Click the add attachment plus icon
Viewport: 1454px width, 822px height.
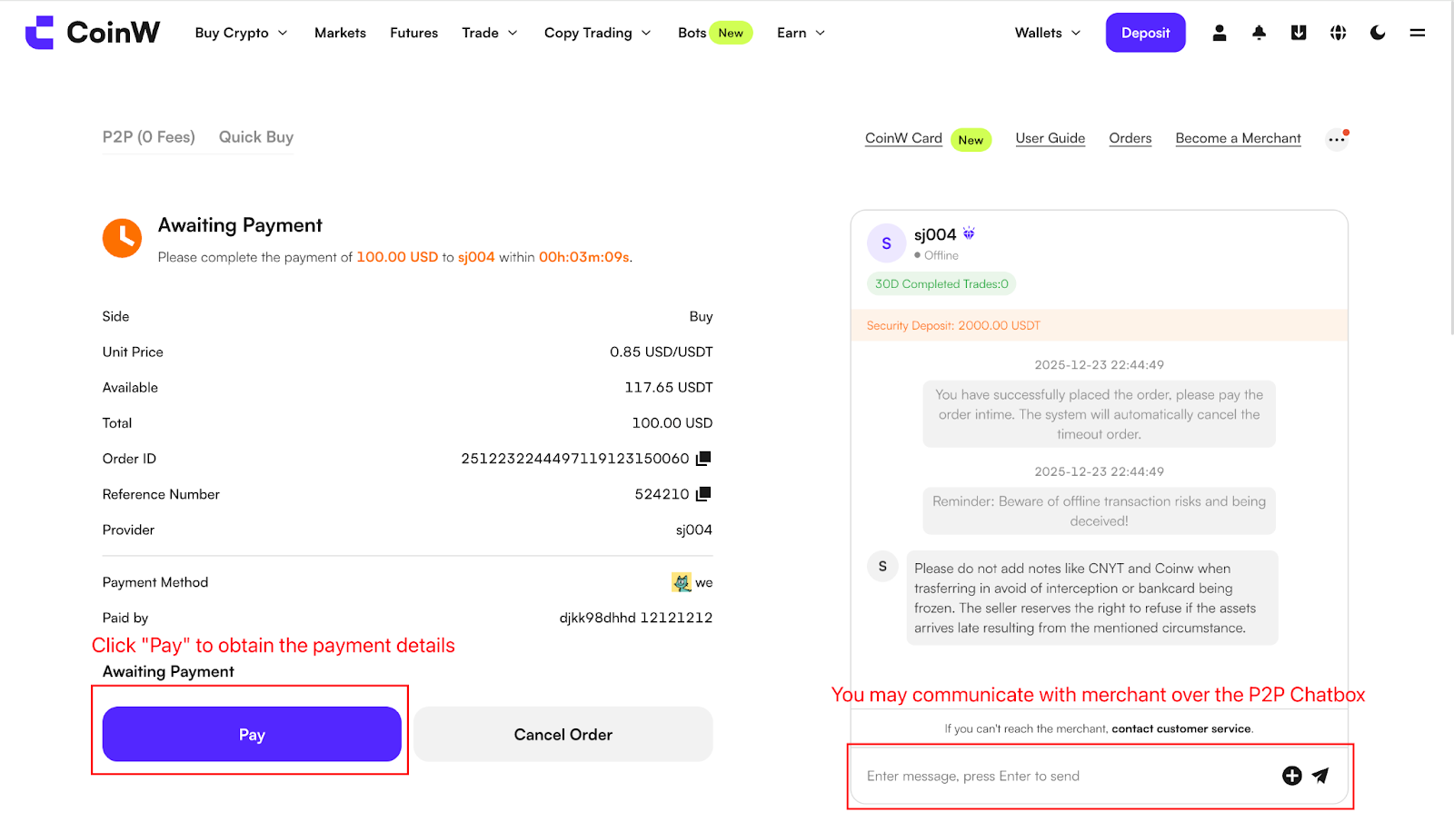1292,776
